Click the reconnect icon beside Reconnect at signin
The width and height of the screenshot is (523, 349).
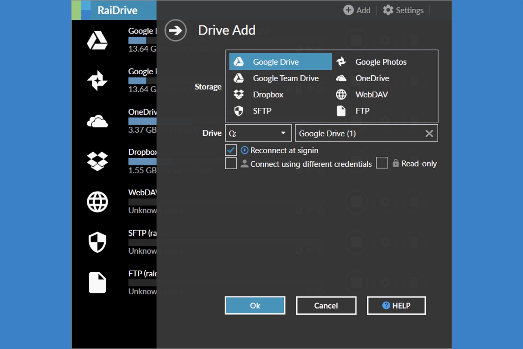(x=245, y=150)
